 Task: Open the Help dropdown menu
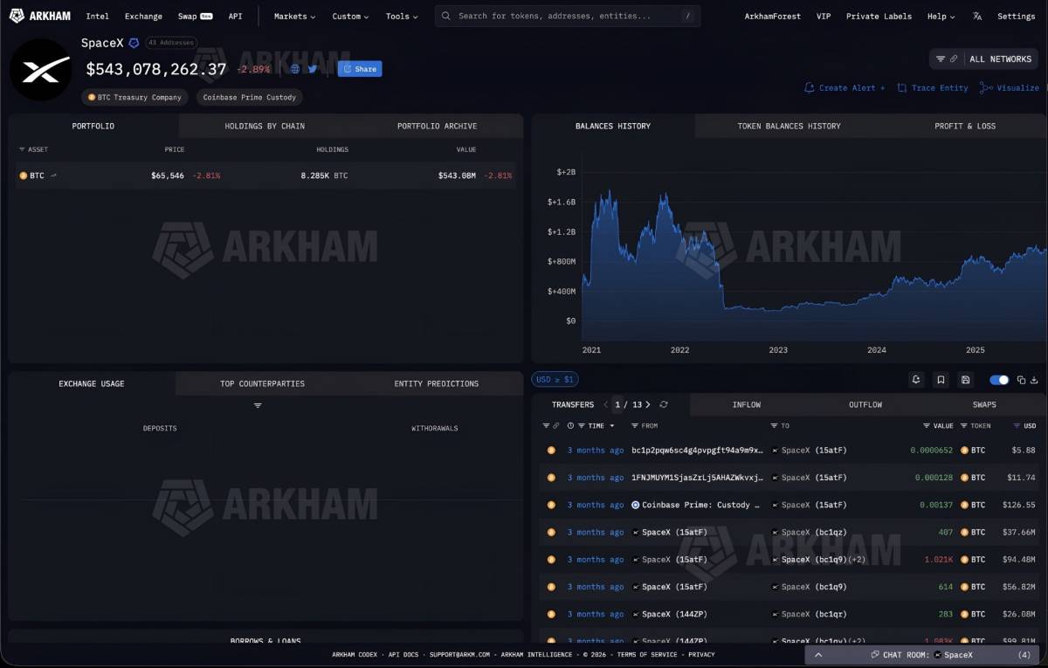coord(941,16)
